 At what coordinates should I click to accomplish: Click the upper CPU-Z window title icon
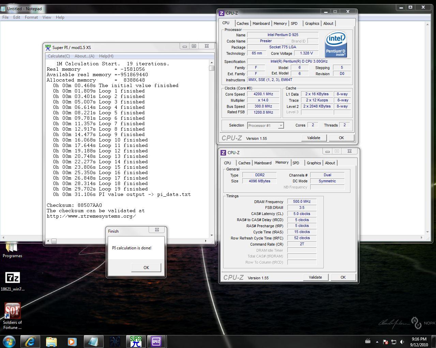(222, 13)
